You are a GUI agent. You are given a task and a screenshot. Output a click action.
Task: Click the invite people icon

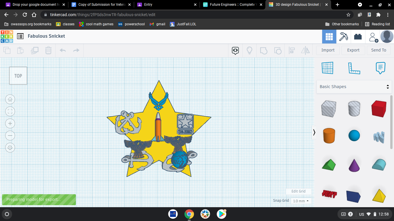373,37
